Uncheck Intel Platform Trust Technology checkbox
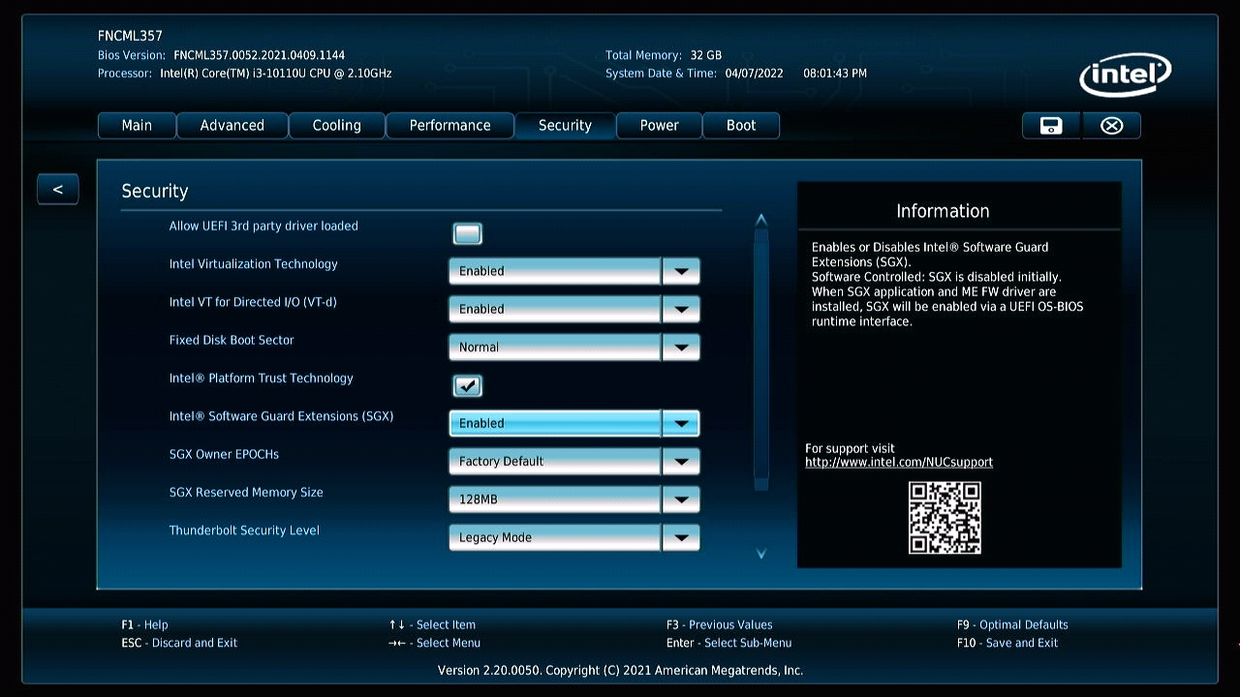The width and height of the screenshot is (1240, 697). [467, 385]
